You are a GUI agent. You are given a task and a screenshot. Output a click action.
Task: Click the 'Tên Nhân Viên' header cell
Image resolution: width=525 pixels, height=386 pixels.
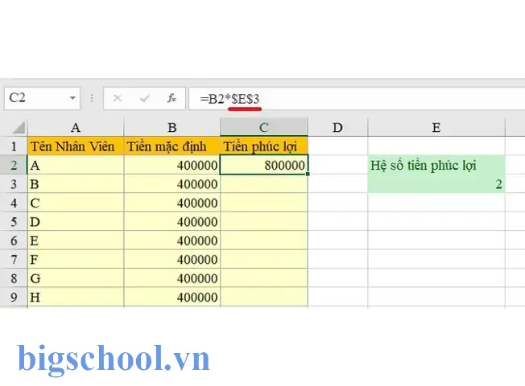(76, 146)
